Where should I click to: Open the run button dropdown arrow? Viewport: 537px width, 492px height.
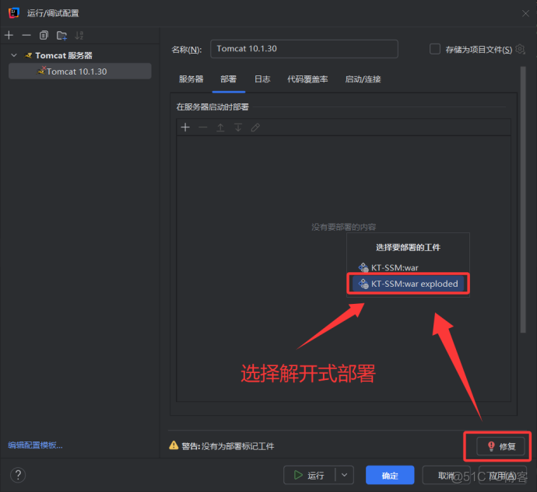(345, 475)
